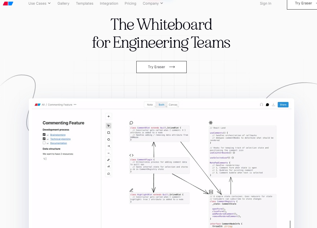Image resolution: width=317 pixels, height=228 pixels.
Task: Select the CommentBlot code block
Action: coord(159,134)
